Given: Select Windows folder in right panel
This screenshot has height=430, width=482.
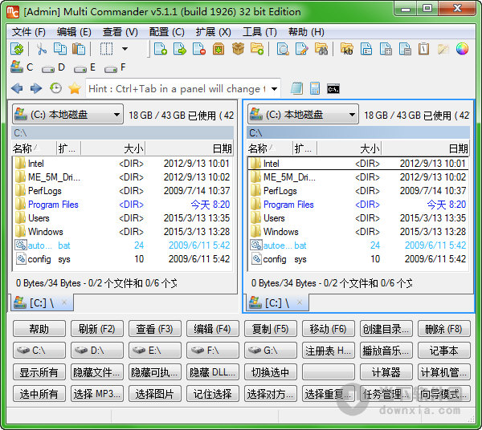Looking at the screenshot, I should (x=358, y=232).
